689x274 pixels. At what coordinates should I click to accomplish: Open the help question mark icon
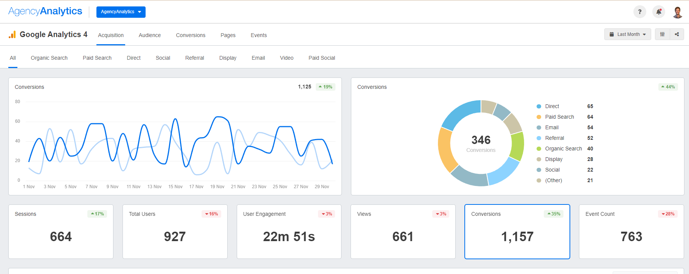(x=639, y=12)
